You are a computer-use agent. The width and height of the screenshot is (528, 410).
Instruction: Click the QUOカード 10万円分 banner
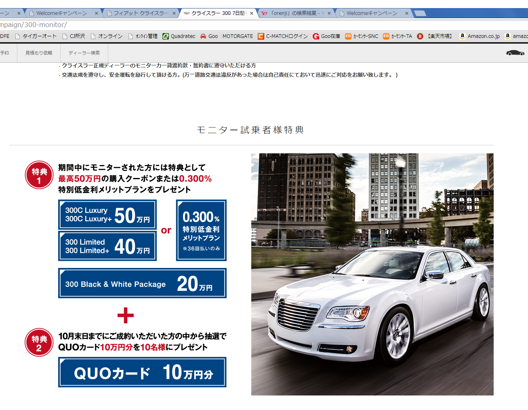click(142, 372)
